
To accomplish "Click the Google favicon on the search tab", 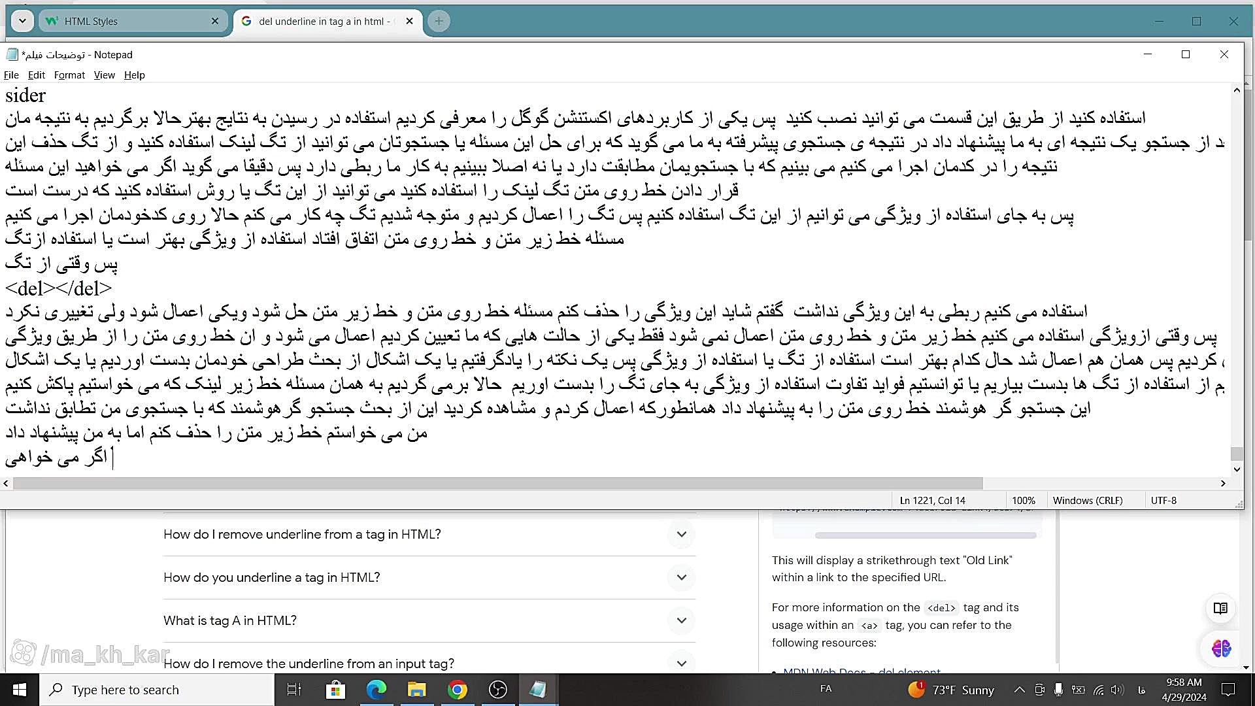I will point(246,21).
